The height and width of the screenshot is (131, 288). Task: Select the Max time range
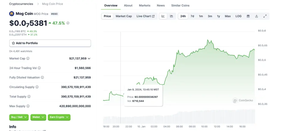tap(228, 16)
